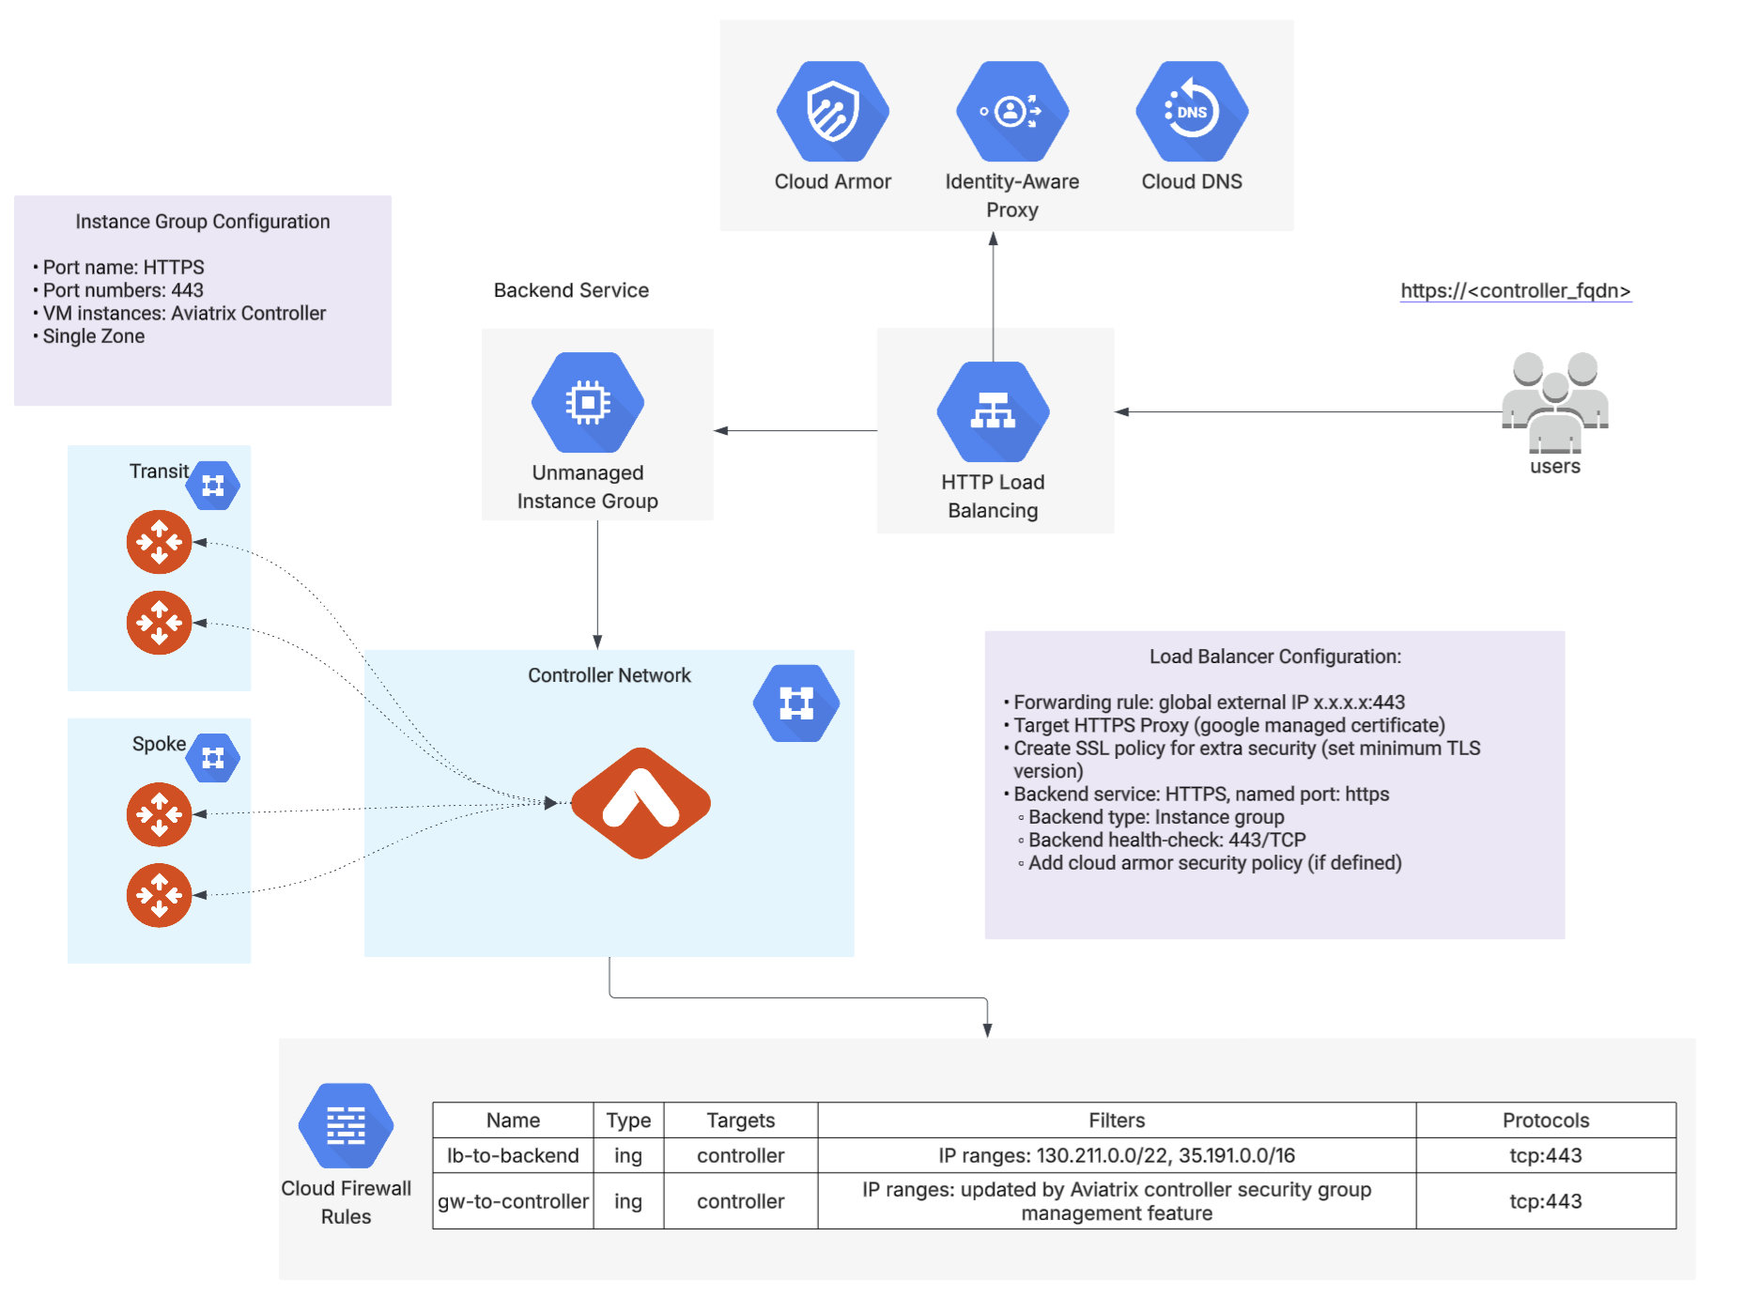
Task: Select controller target in lb-to-backend row
Action: (741, 1155)
